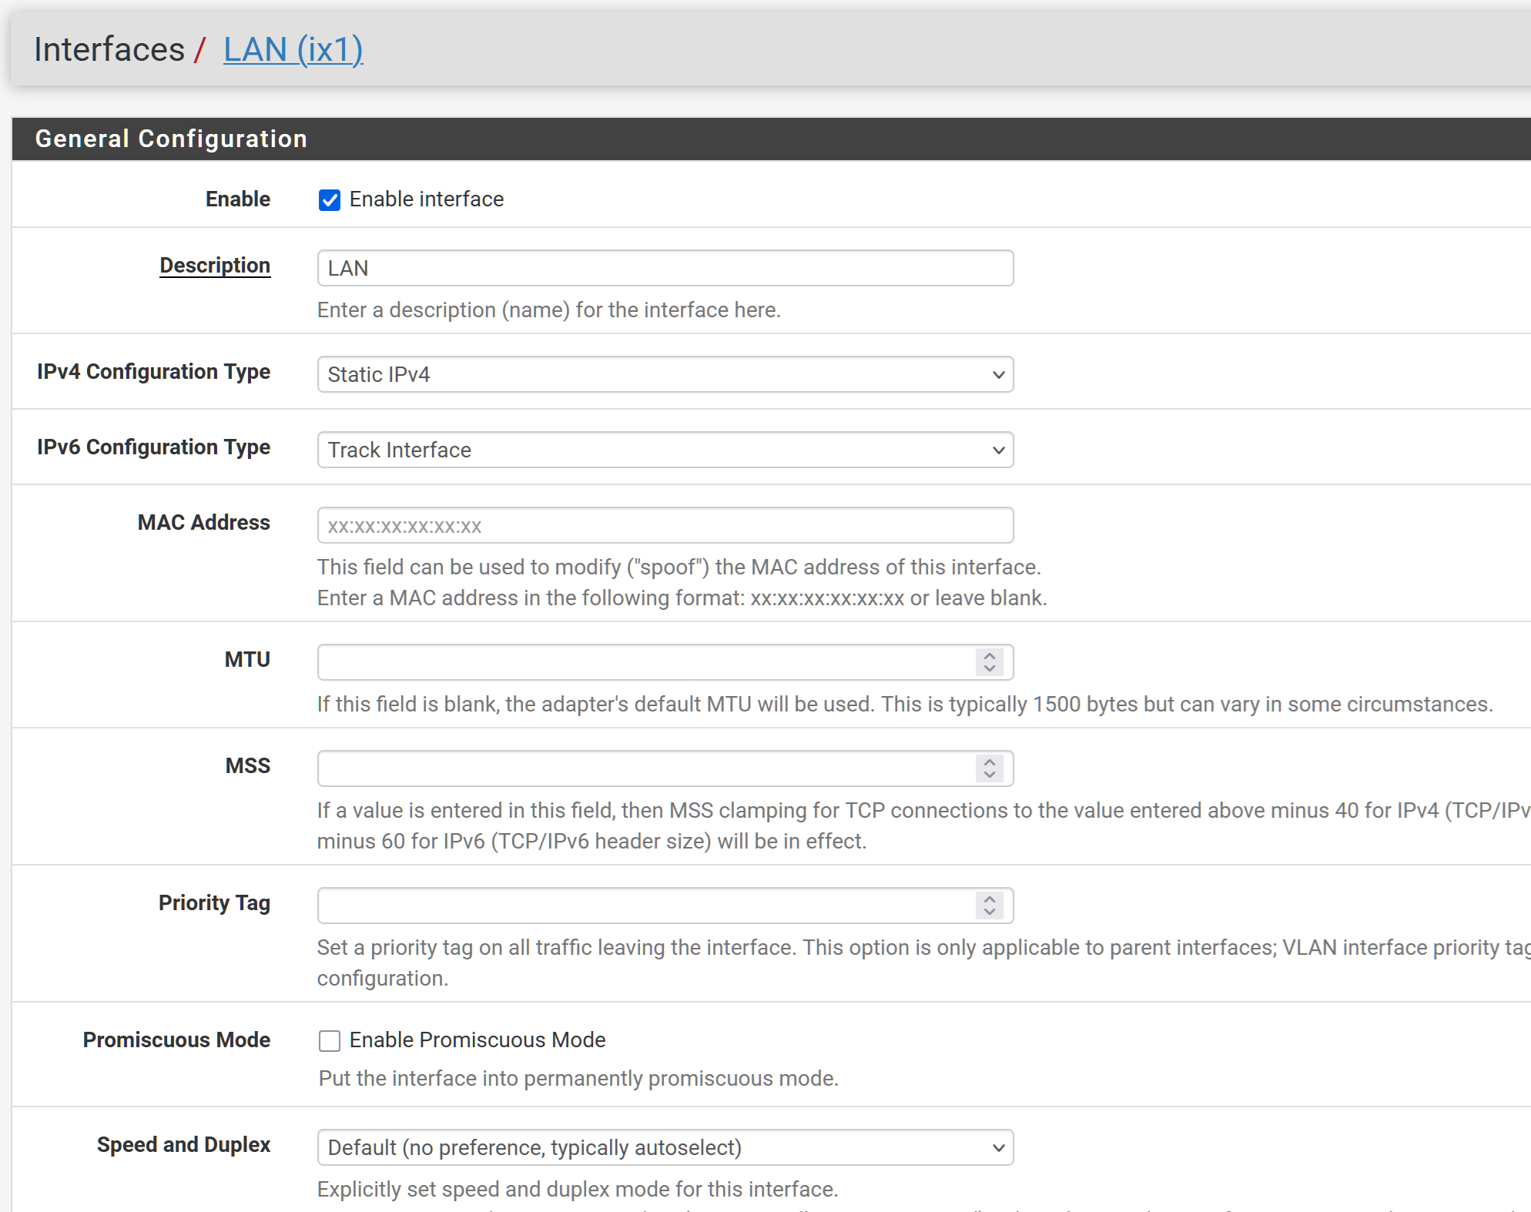
Task: Uncheck the Enable interface checkbox
Action: [330, 200]
